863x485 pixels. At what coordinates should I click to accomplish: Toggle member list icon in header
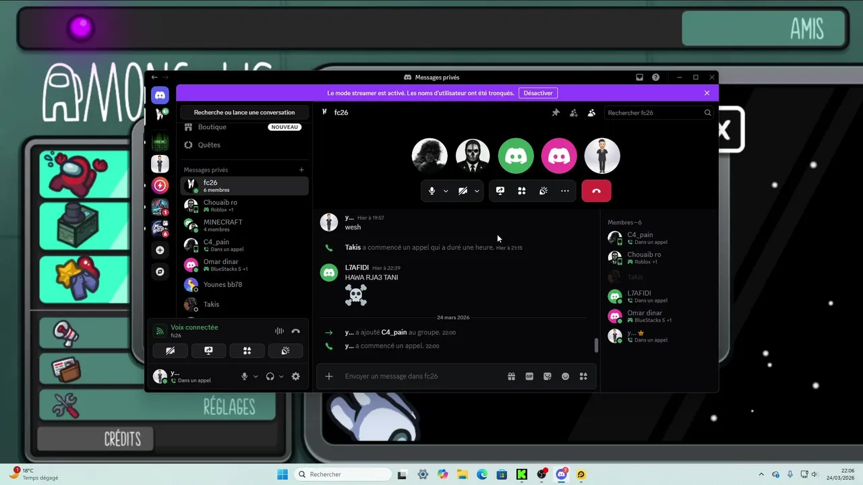coord(591,112)
